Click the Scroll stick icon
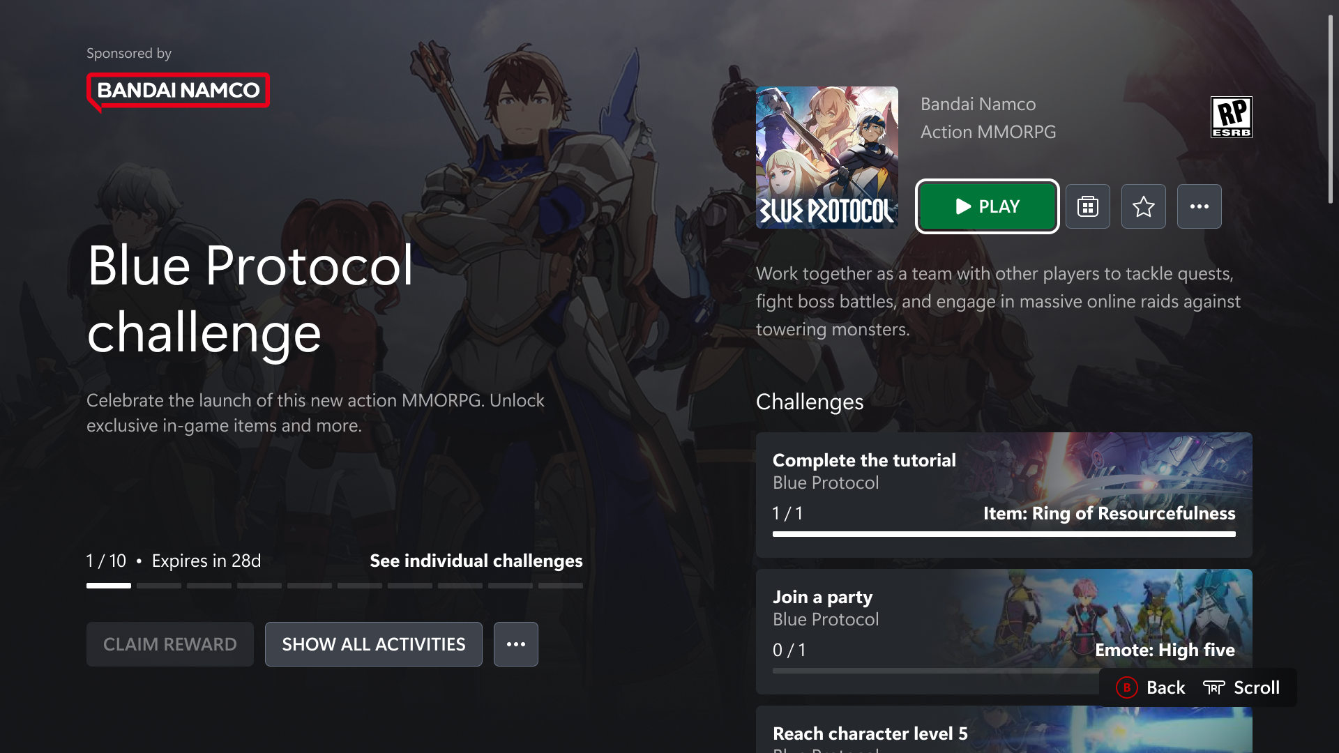 (x=1213, y=687)
